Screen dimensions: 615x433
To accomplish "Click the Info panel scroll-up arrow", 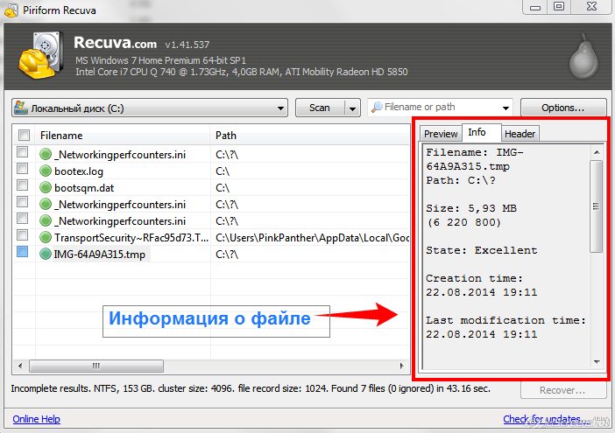I will tap(597, 152).
